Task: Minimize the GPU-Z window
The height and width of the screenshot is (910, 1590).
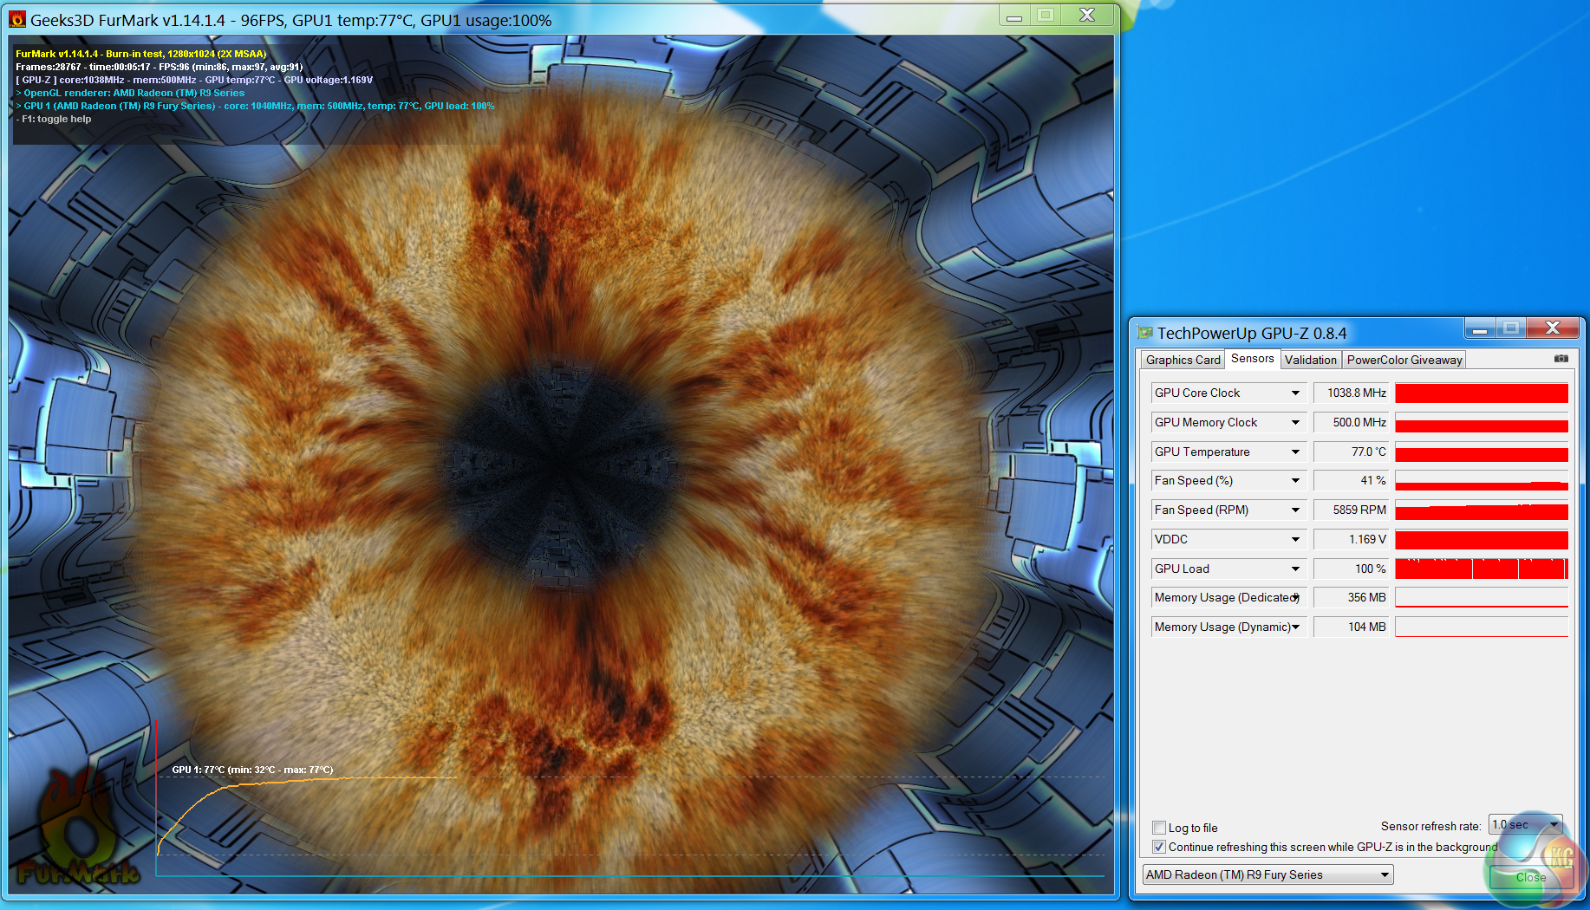Action: coord(1480,328)
